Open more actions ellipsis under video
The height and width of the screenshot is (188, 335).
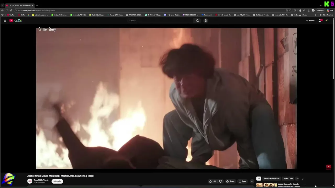click(x=252, y=181)
